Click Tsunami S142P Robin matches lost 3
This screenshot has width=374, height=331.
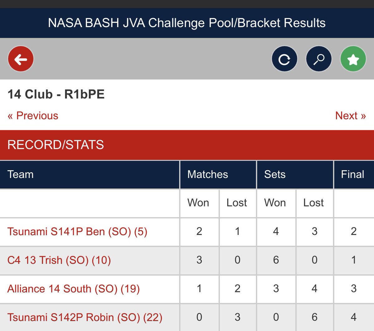click(x=238, y=318)
